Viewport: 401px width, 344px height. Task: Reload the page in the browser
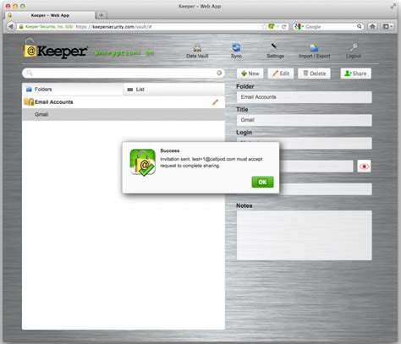[284, 27]
